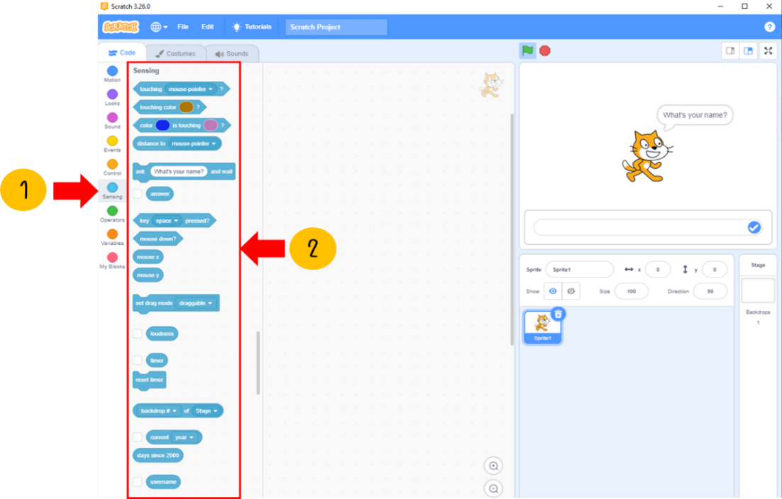Hide the sprite with the crossed-eye button
This screenshot has height=499, width=782.
(571, 291)
